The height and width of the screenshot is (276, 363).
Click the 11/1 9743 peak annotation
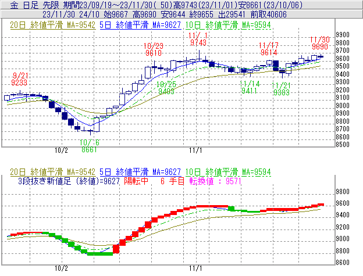pos(198,39)
